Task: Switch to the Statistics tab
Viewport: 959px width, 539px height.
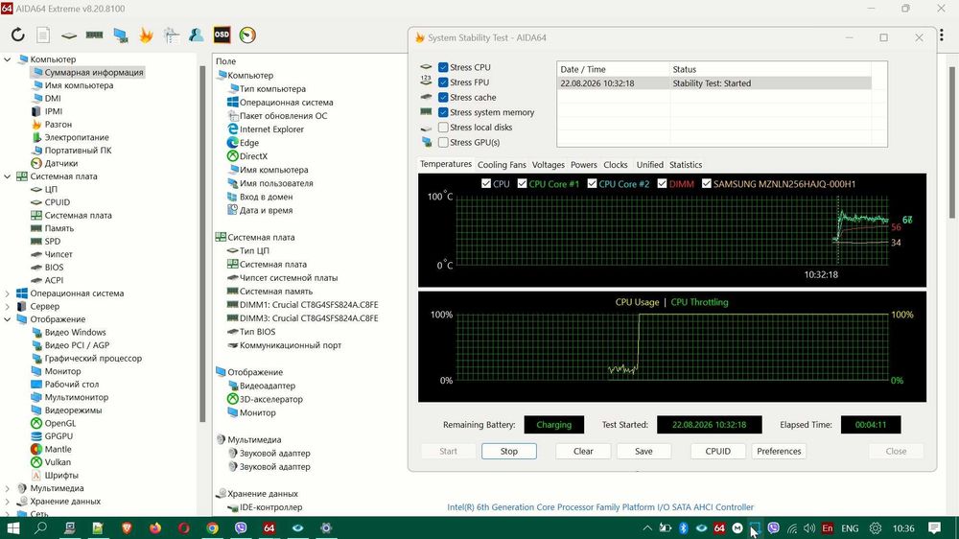Action: (686, 165)
